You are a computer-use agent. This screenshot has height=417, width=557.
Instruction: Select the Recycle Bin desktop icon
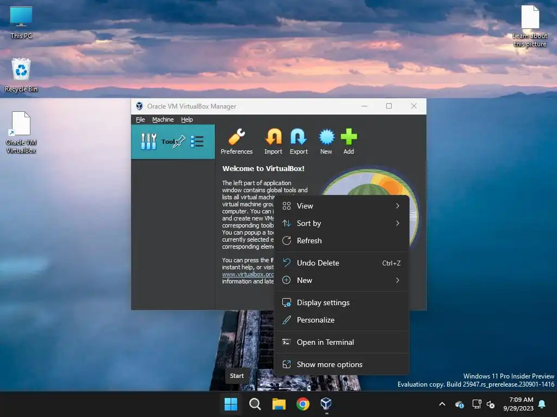click(x=21, y=75)
